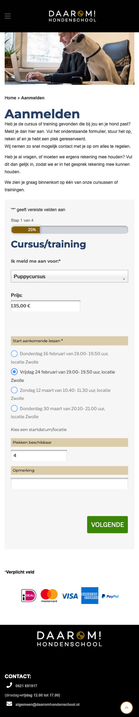Click the iDEAL payment icon
This screenshot has height=717, width=139.
click(x=29, y=596)
